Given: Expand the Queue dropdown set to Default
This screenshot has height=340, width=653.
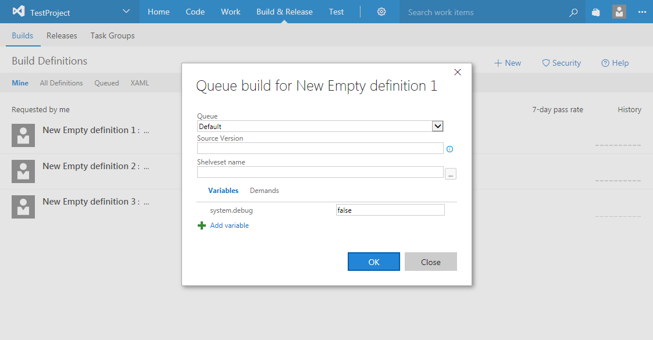Looking at the screenshot, I should 438,126.
